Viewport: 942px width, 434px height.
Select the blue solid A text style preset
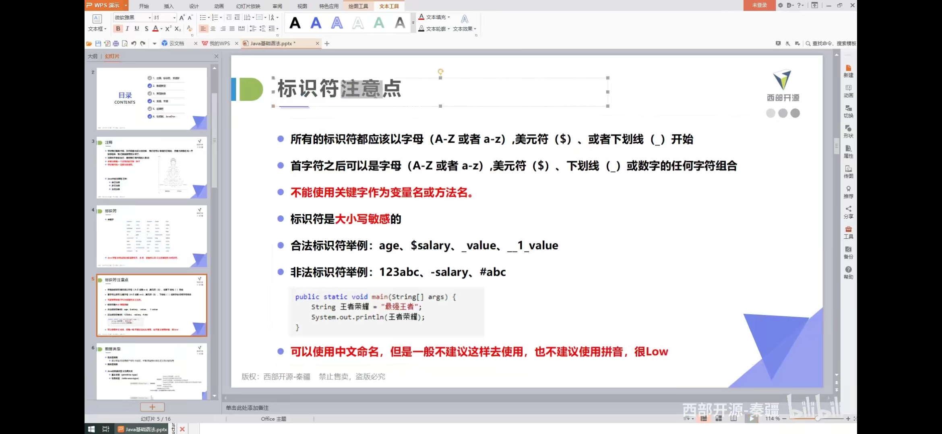point(316,23)
